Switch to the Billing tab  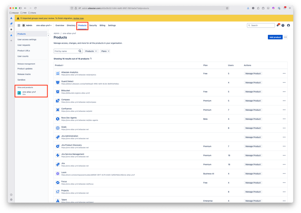click(x=102, y=25)
